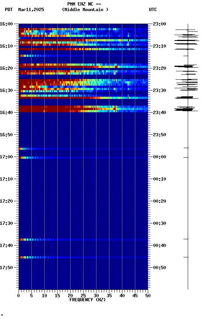The width and height of the screenshot is (204, 319).
Task: Click the 0 Hz frequency tick label
Action: click(x=18, y=296)
